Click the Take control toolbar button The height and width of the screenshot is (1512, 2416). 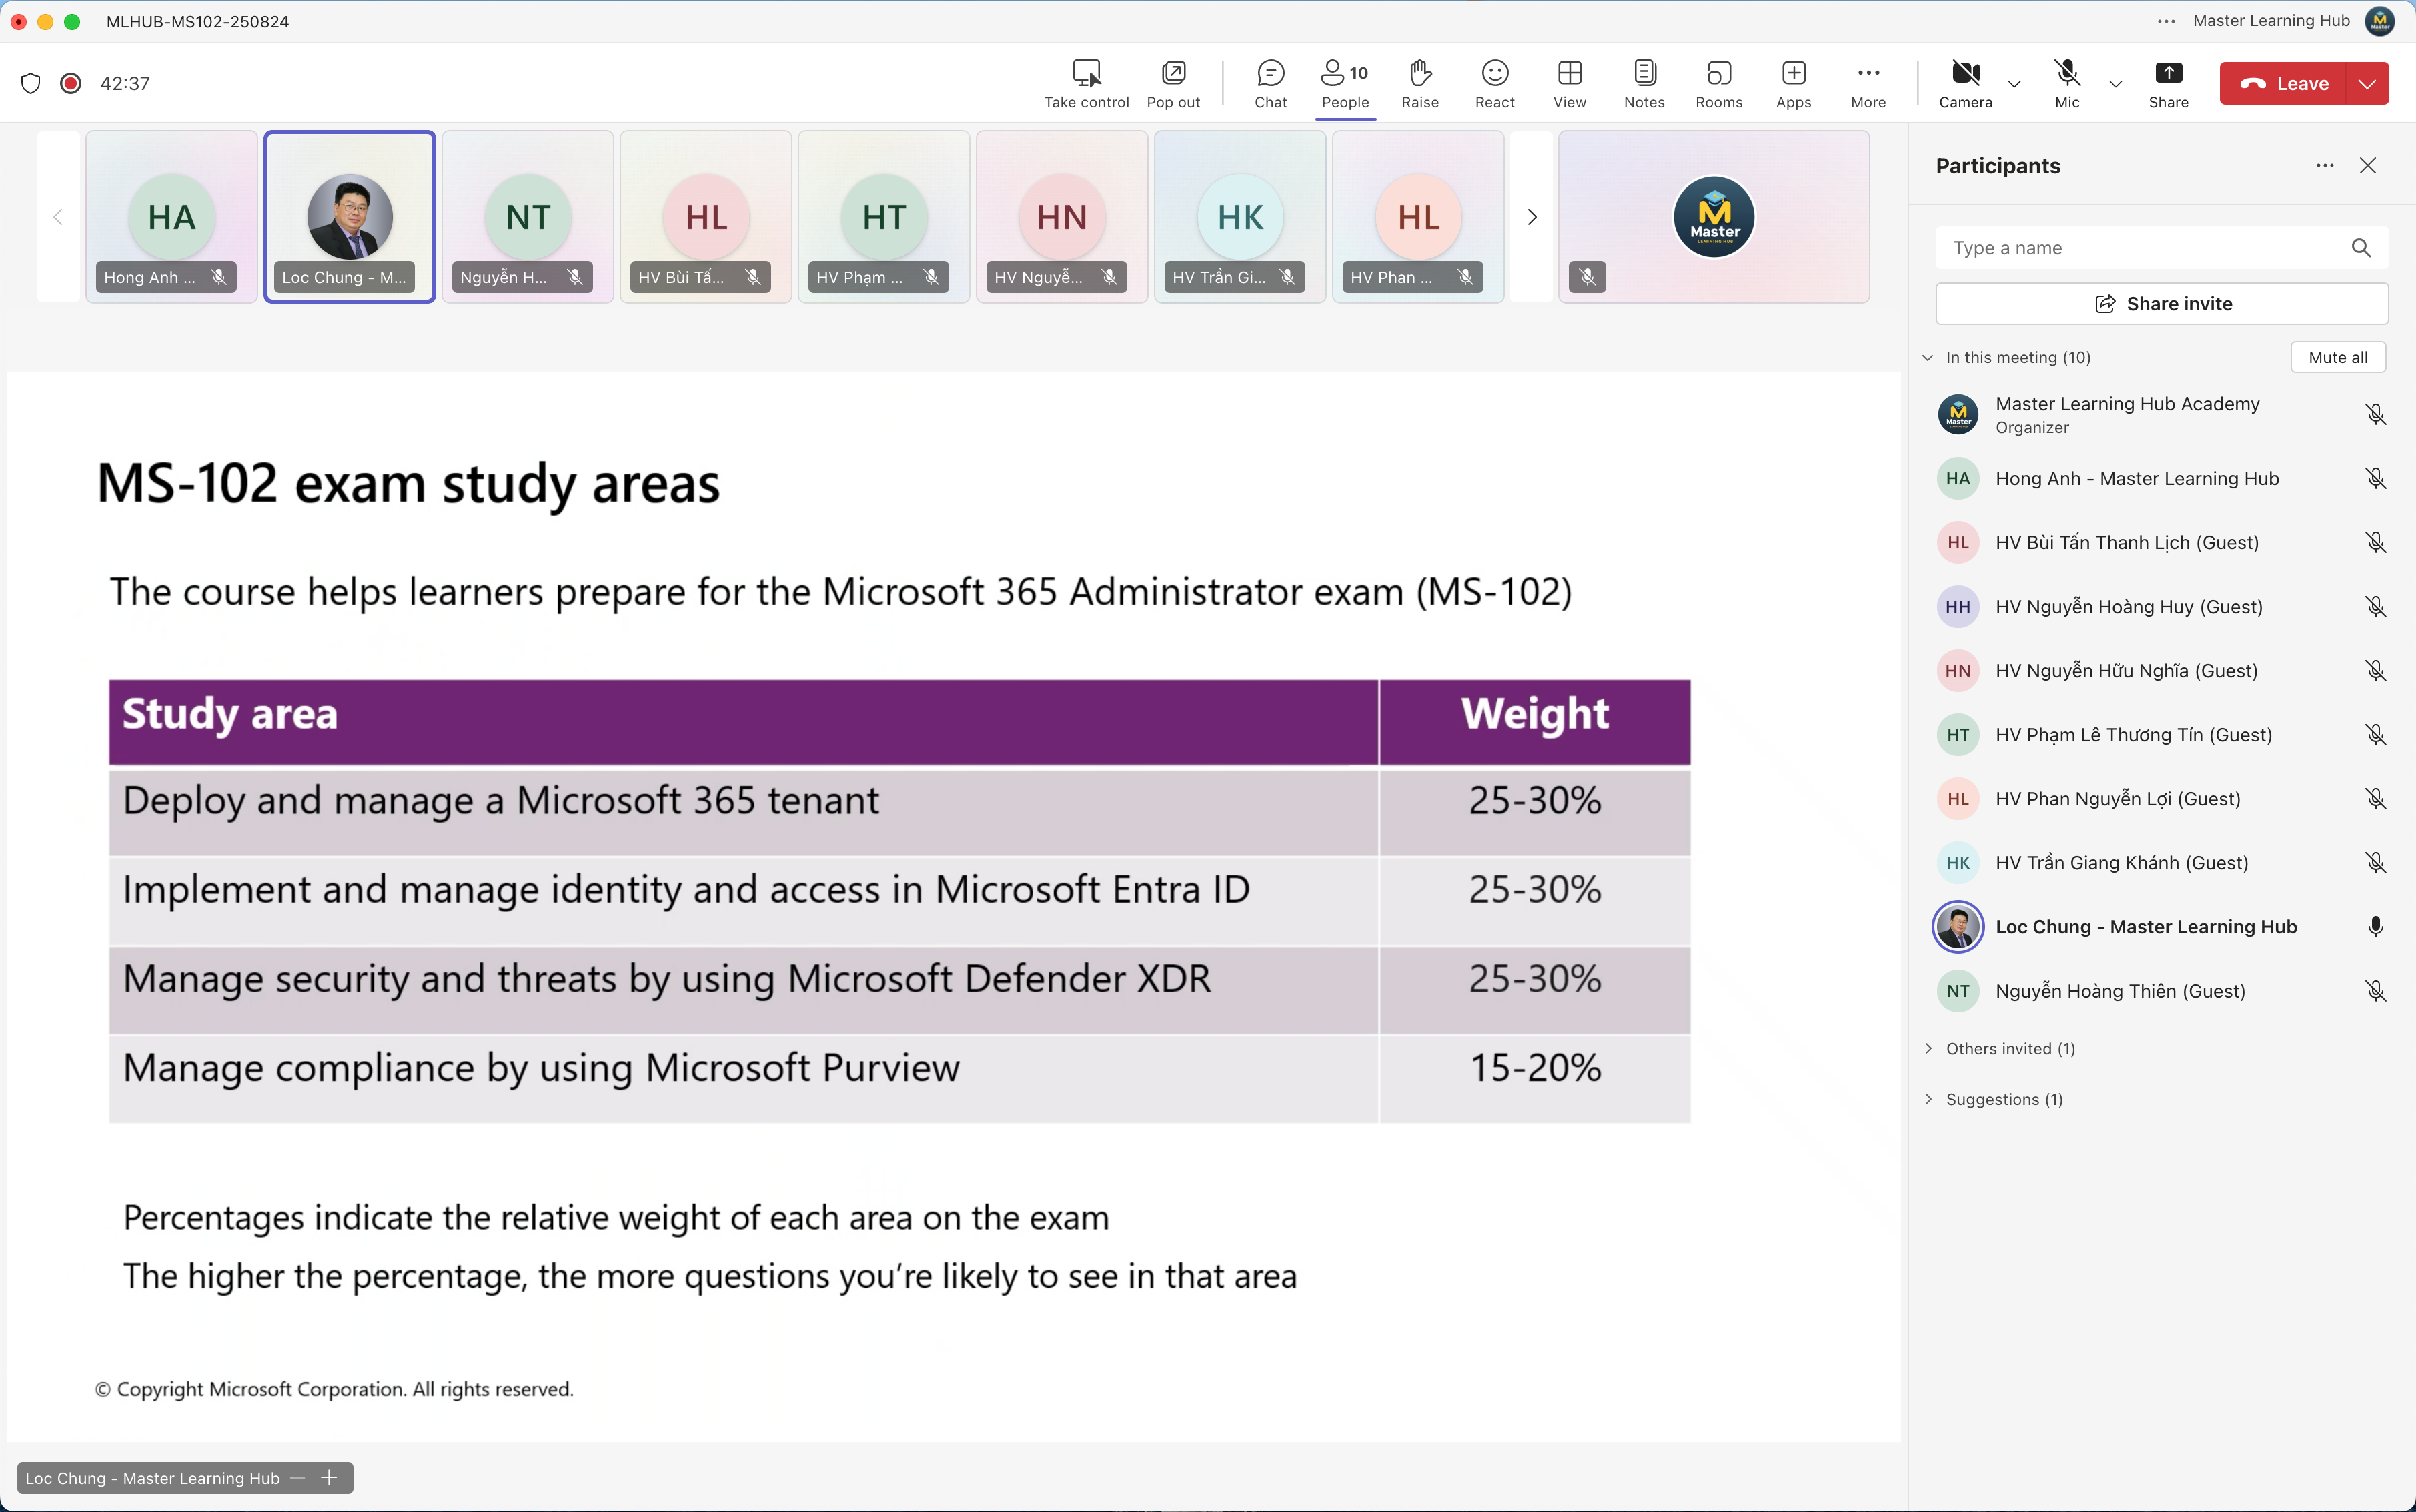pos(1085,84)
